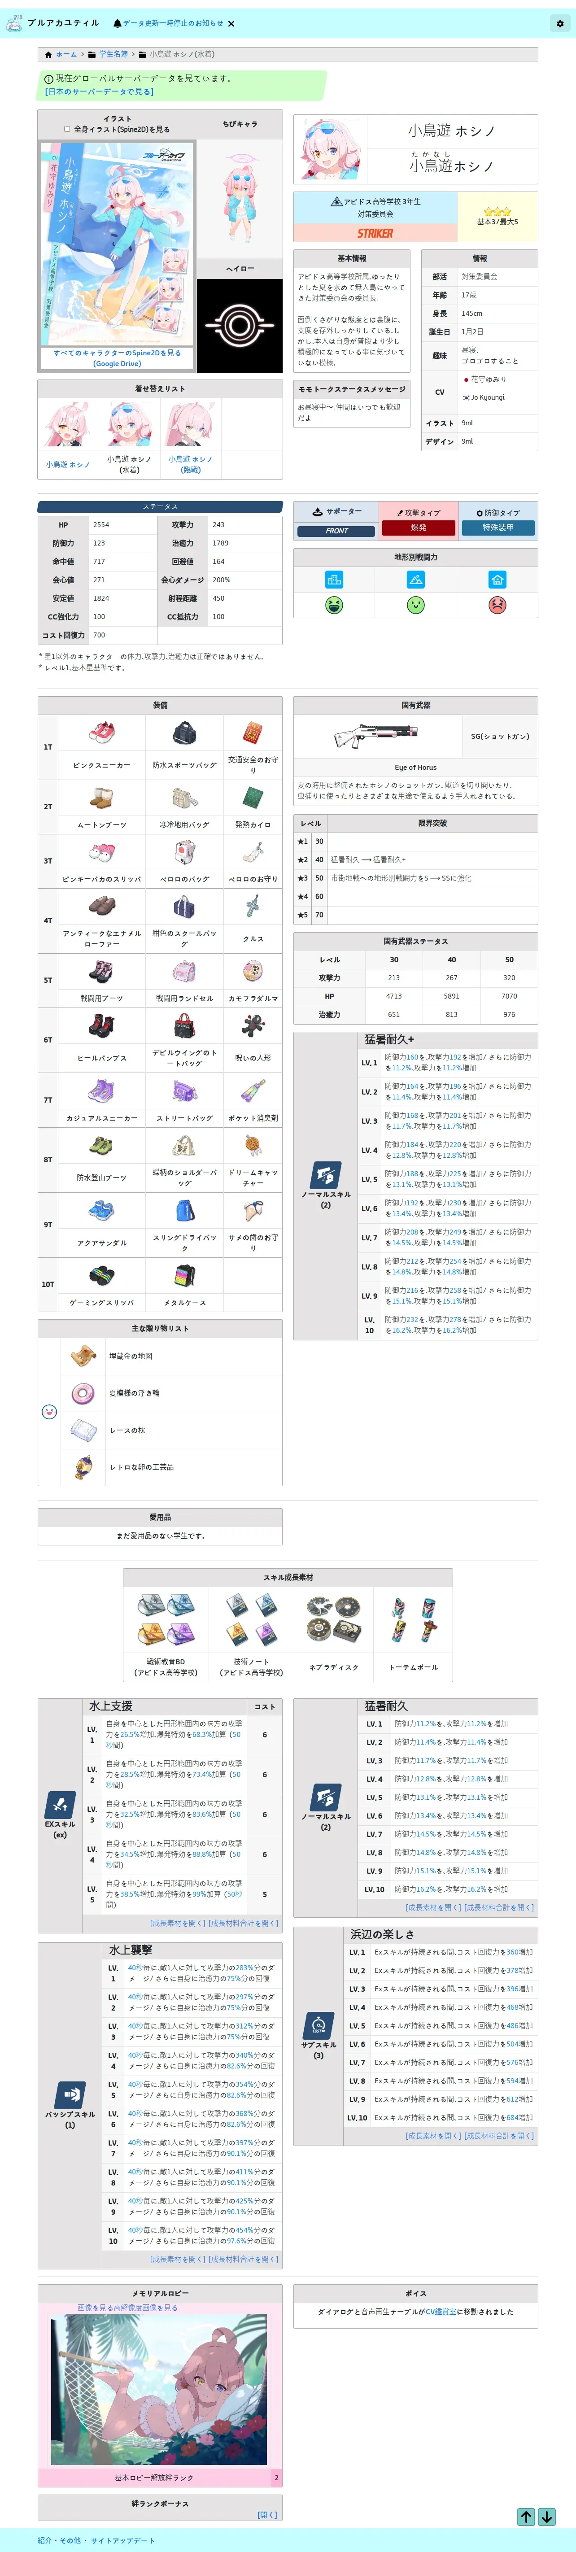Click the ムートンブーツ icon
The height and width of the screenshot is (2552, 576).
101,797
